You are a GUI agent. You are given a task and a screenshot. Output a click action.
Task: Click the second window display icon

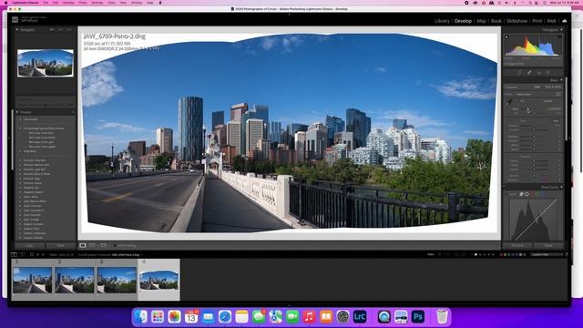(x=23, y=255)
